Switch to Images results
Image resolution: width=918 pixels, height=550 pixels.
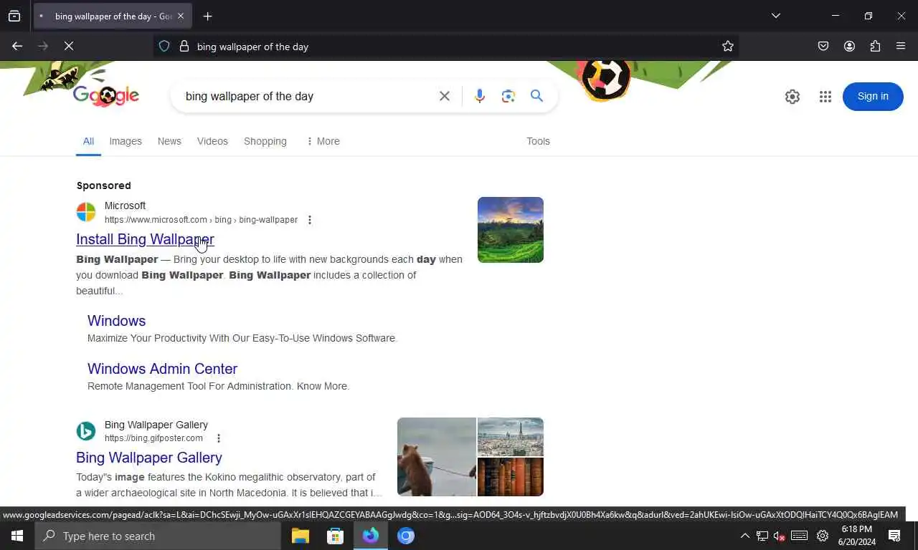click(x=126, y=141)
